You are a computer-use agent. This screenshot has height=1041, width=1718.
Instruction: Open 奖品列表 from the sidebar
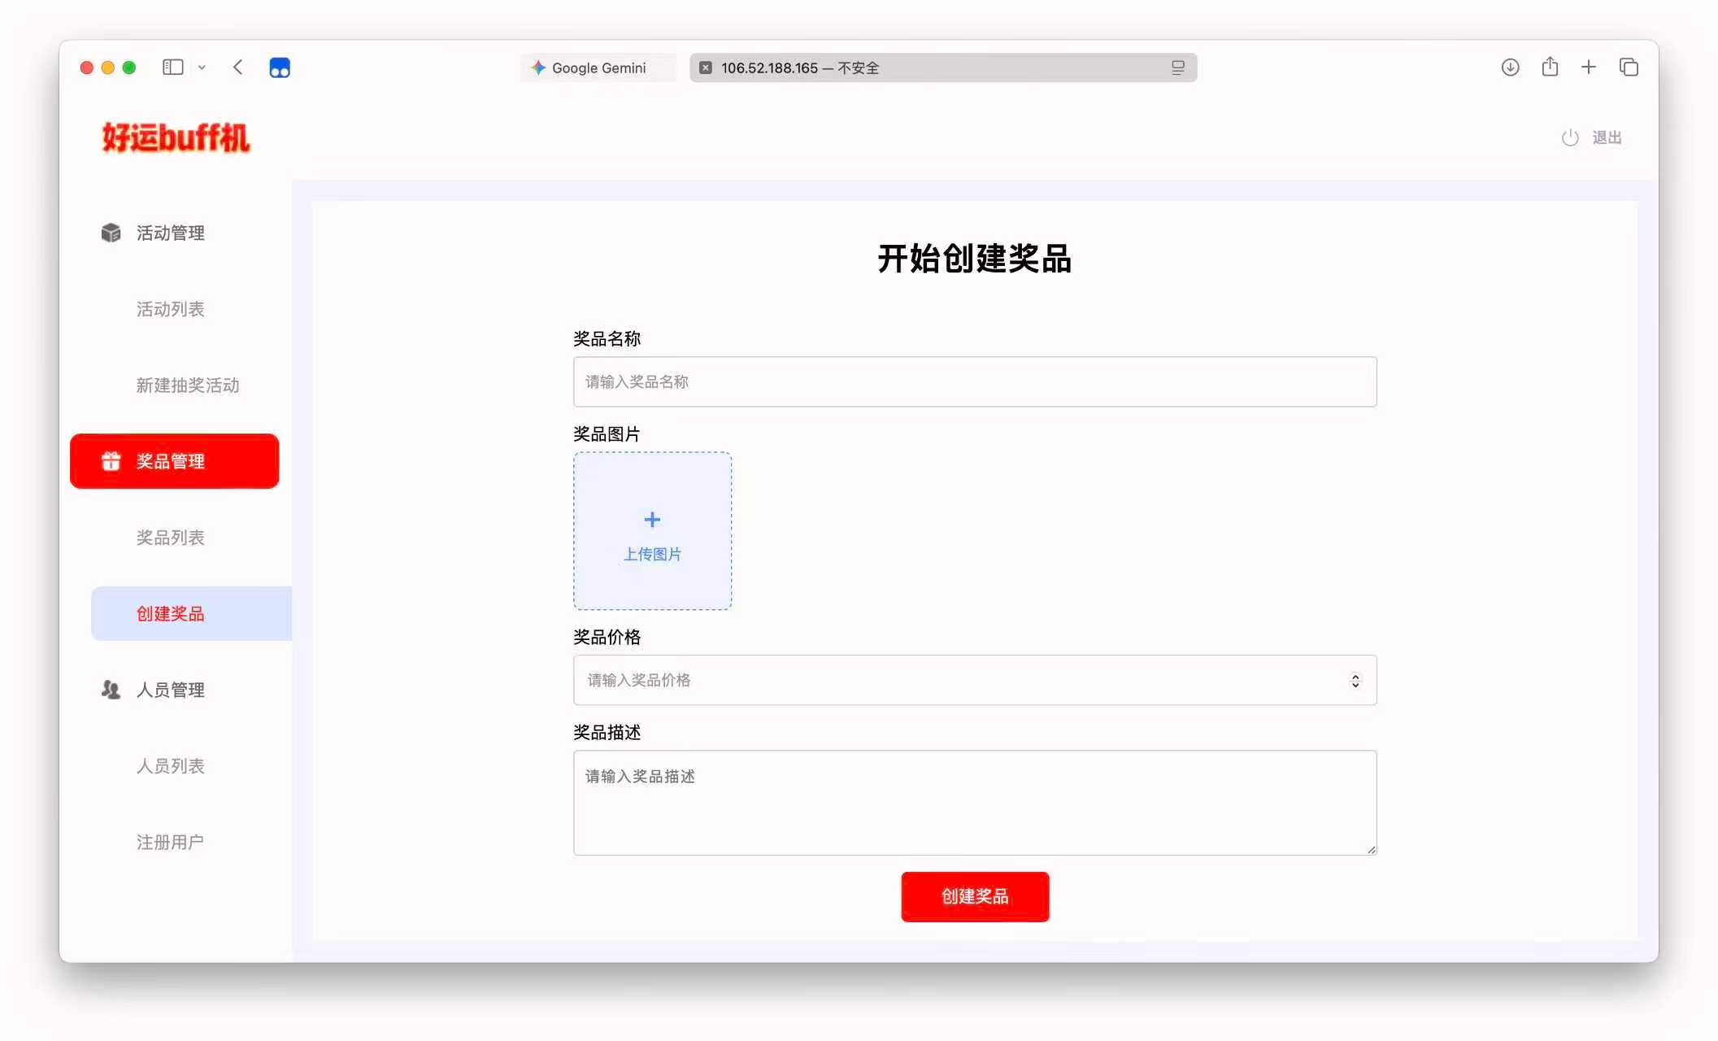pyautogui.click(x=171, y=538)
